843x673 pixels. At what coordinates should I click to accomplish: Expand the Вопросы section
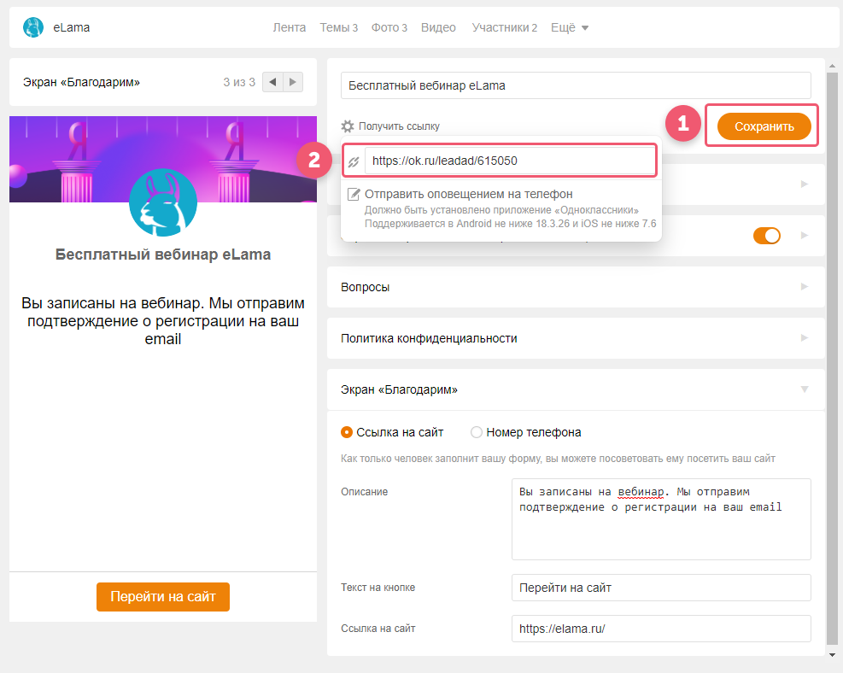(576, 287)
